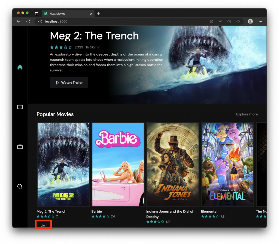
Task: Click Meg 2: The Trench card title
Action: tap(51, 211)
